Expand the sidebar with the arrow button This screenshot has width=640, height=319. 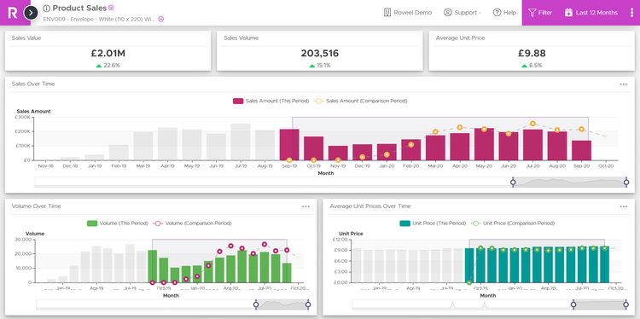[31, 13]
